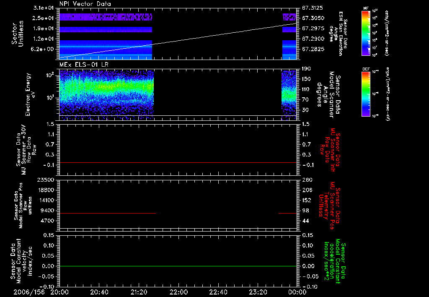Click the "Electron Energy eV" axis label

pyautogui.click(x=30, y=95)
